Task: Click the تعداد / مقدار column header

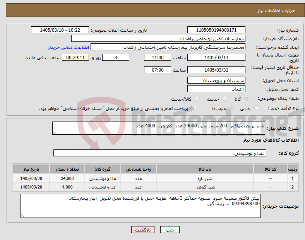Action: [x=67, y=169]
